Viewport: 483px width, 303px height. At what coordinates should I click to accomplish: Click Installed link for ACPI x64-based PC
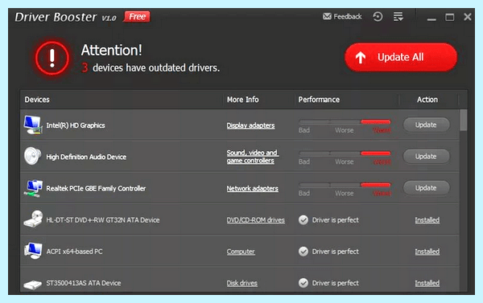tap(427, 252)
